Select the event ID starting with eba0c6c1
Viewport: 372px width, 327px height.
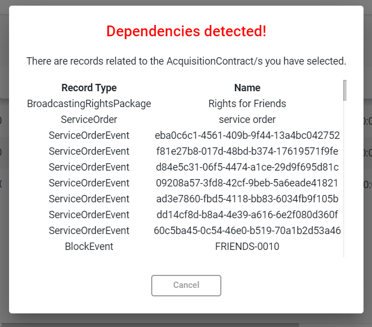[x=247, y=135]
